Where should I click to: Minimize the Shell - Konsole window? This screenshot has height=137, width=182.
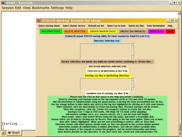(x=170, y=3)
